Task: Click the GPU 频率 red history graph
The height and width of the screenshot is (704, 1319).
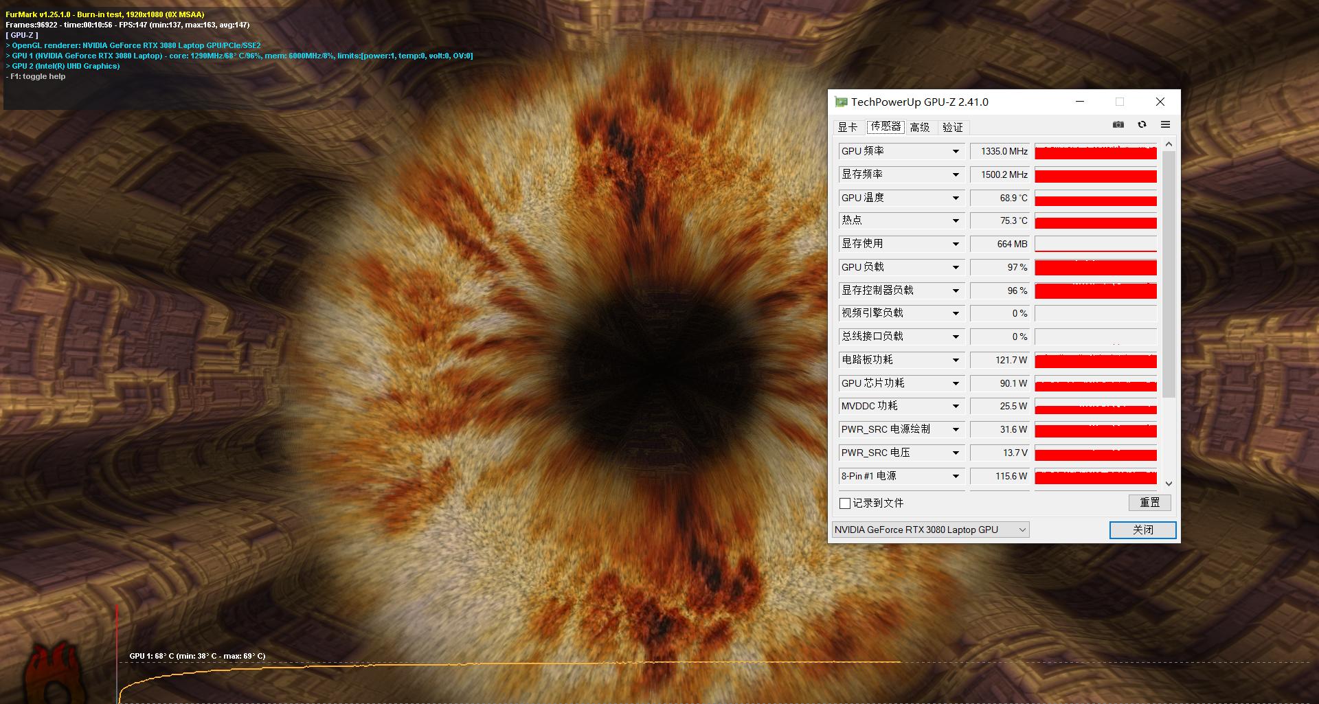Action: click(1096, 151)
